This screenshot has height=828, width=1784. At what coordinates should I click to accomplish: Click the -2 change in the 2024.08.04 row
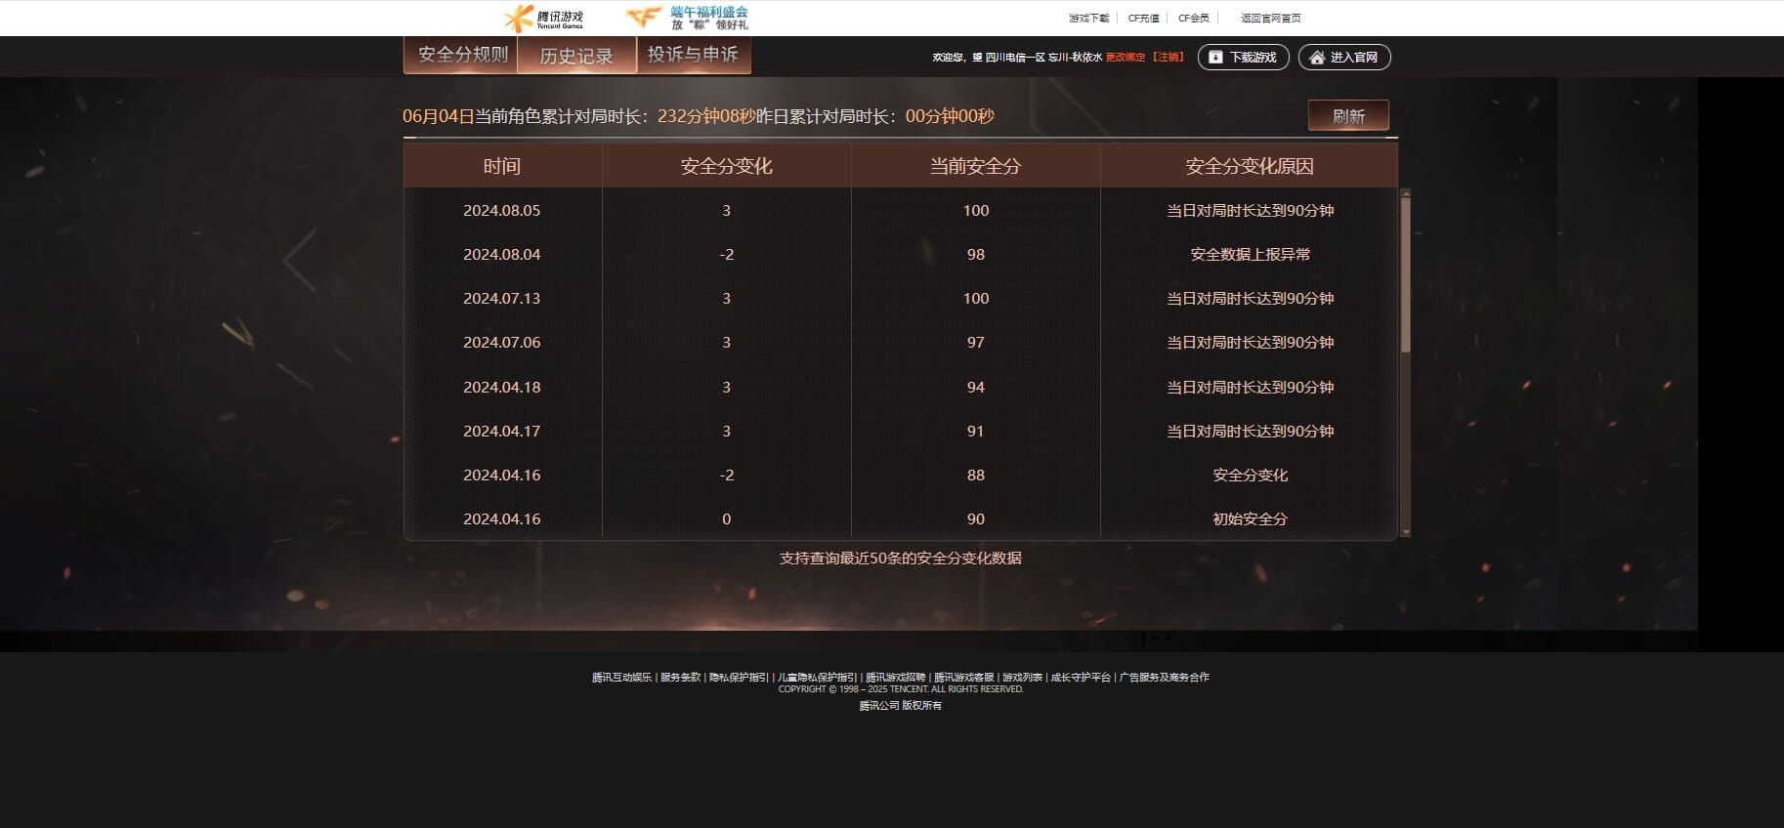(x=726, y=254)
